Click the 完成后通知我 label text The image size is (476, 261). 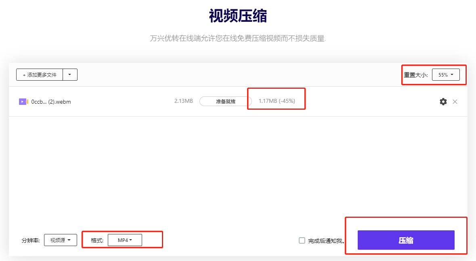(326, 241)
